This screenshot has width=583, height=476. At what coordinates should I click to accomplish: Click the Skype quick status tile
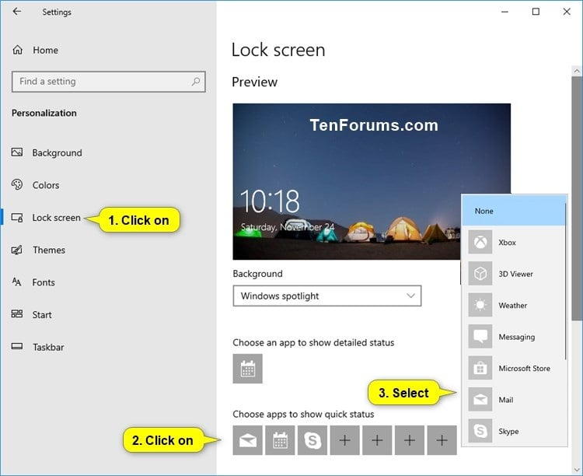312,440
